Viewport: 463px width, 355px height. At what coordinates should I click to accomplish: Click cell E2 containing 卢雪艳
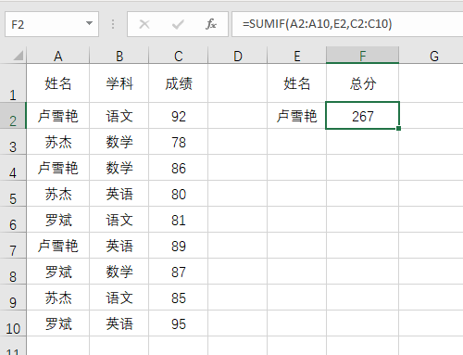pyautogui.click(x=297, y=116)
